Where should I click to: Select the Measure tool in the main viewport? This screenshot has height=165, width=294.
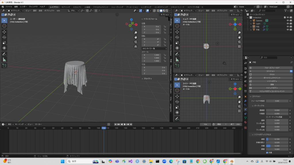[x=4, y=59]
